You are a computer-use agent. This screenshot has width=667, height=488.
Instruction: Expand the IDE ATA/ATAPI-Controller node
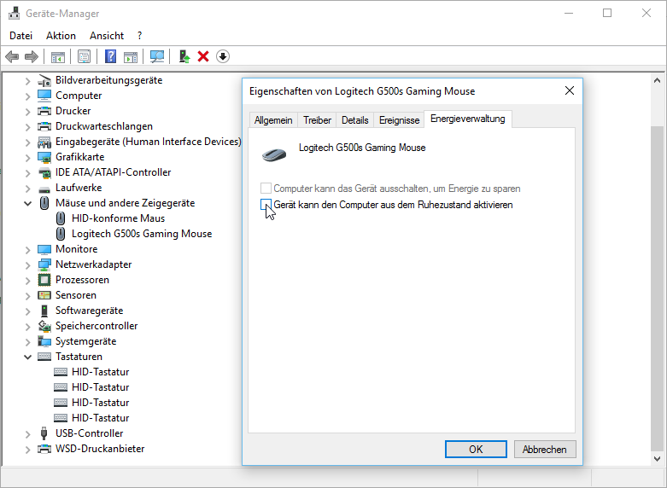click(x=27, y=172)
